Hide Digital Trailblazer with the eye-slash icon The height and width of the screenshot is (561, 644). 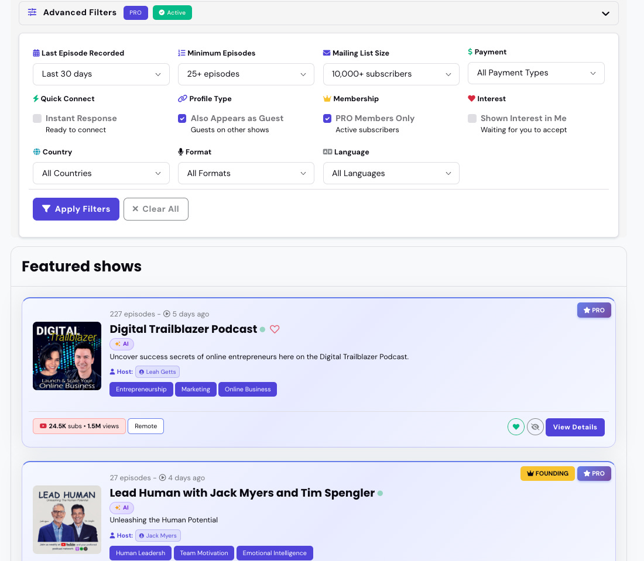(x=535, y=427)
